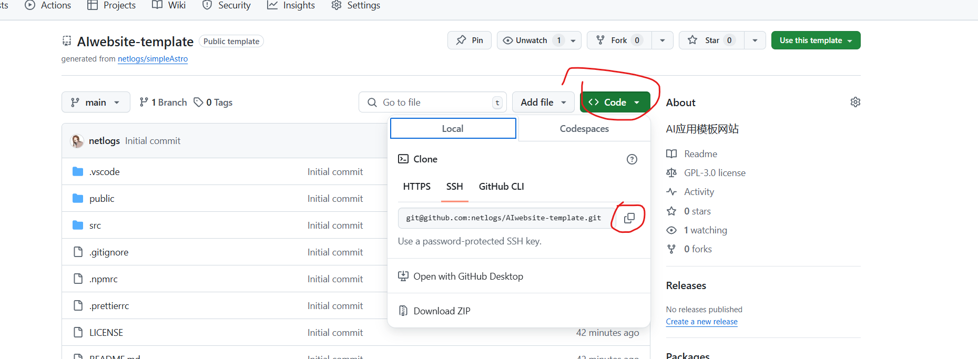The image size is (978, 359).
Task: Click the Download ZIP archive icon
Action: [403, 311]
